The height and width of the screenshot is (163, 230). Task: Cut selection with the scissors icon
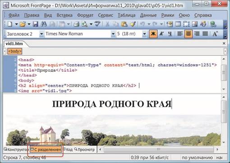pyautogui.click(x=107, y=24)
